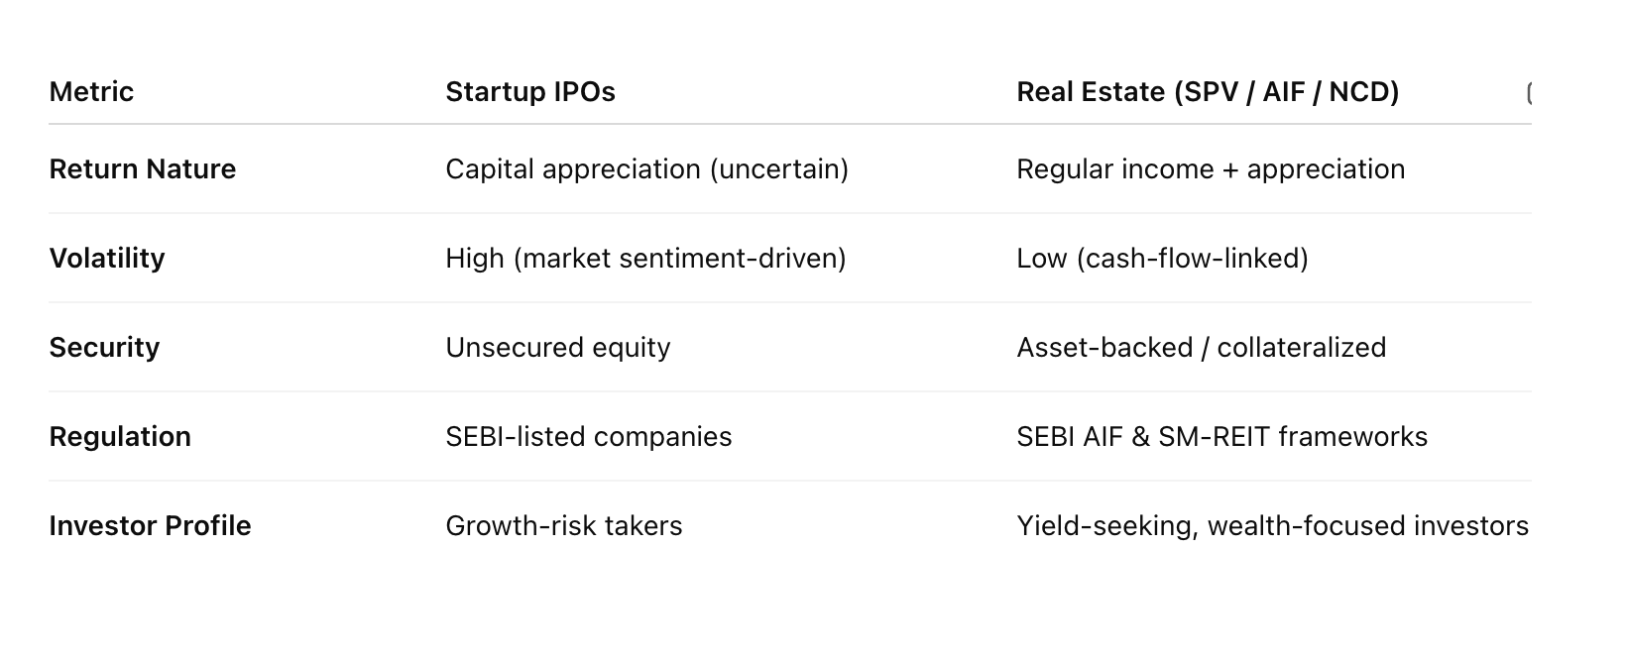
Task: Select the Real Estate (SPV / AIF / NCD) header
Action: (x=1208, y=92)
